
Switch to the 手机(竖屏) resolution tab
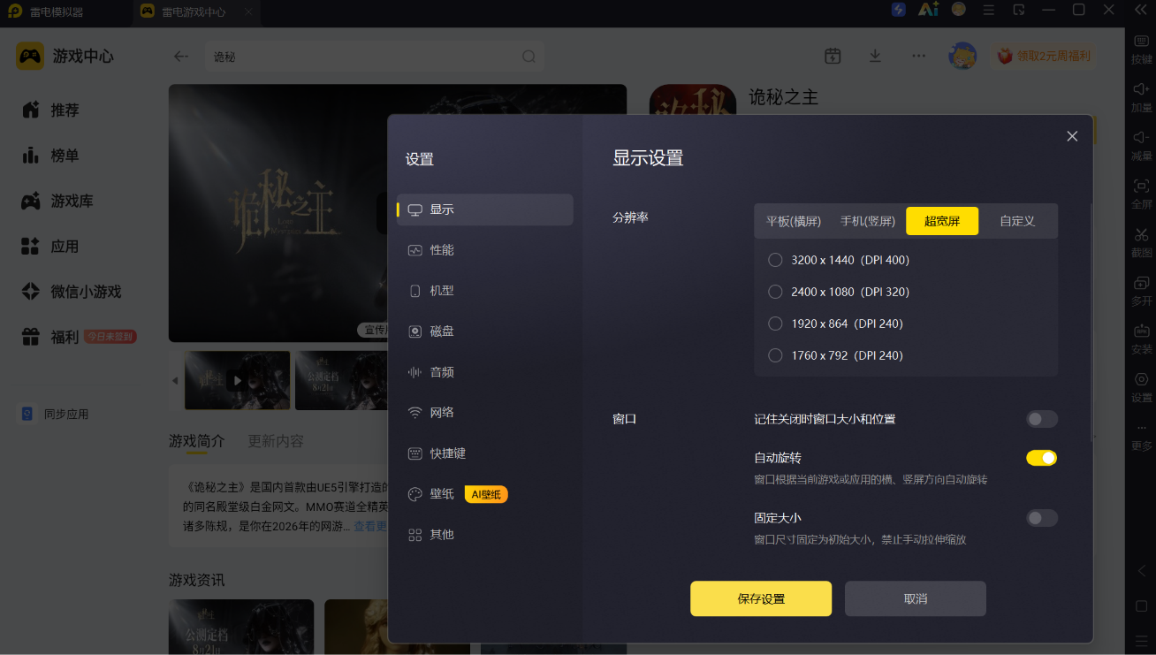tap(868, 221)
